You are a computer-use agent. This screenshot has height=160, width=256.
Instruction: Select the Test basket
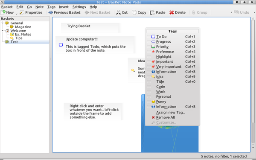(14, 42)
